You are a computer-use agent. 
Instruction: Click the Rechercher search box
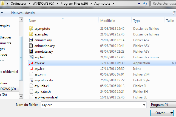coord(164,4)
